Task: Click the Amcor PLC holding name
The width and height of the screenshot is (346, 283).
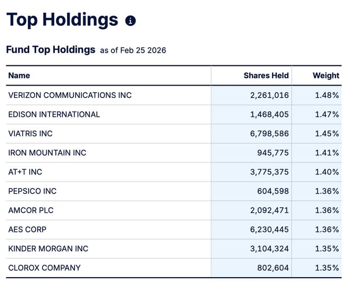Action: pos(31,210)
